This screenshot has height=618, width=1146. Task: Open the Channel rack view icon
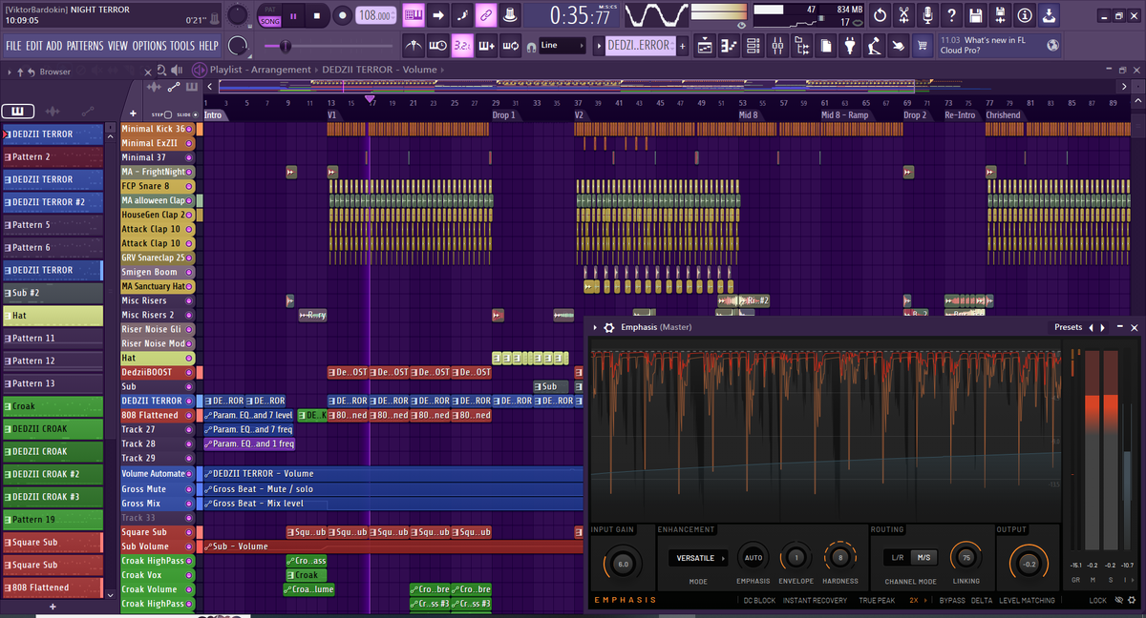coord(753,45)
